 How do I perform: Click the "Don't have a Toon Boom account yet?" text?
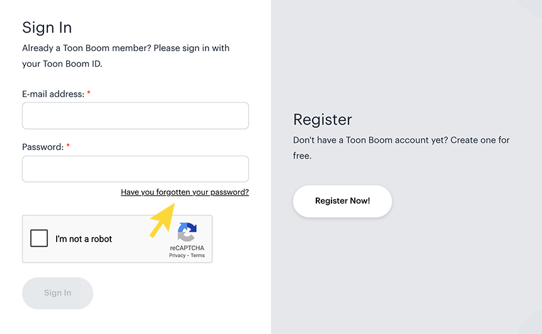click(x=369, y=140)
